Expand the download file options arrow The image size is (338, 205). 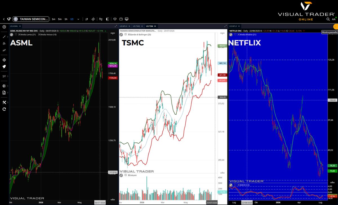point(8,93)
